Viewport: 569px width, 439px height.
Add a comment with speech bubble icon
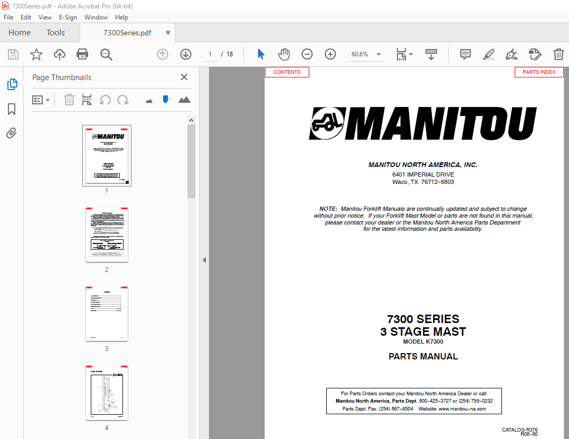465,54
